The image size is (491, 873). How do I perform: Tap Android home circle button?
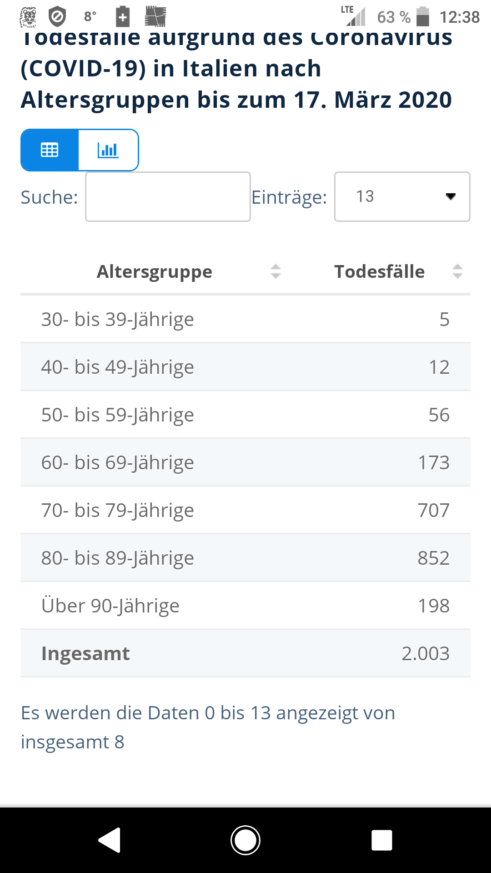pos(245,840)
